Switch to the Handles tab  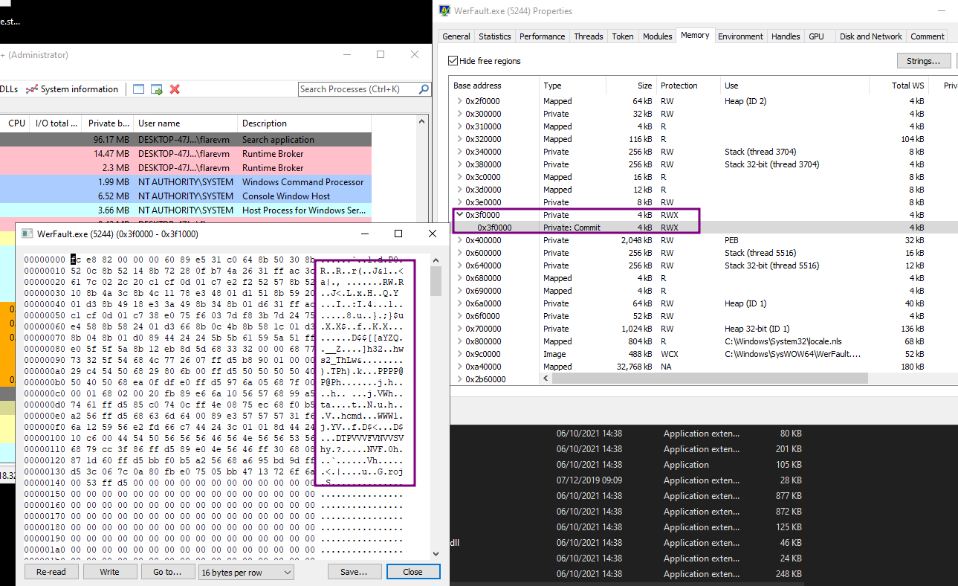786,36
